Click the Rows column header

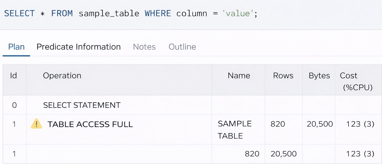pos(283,76)
